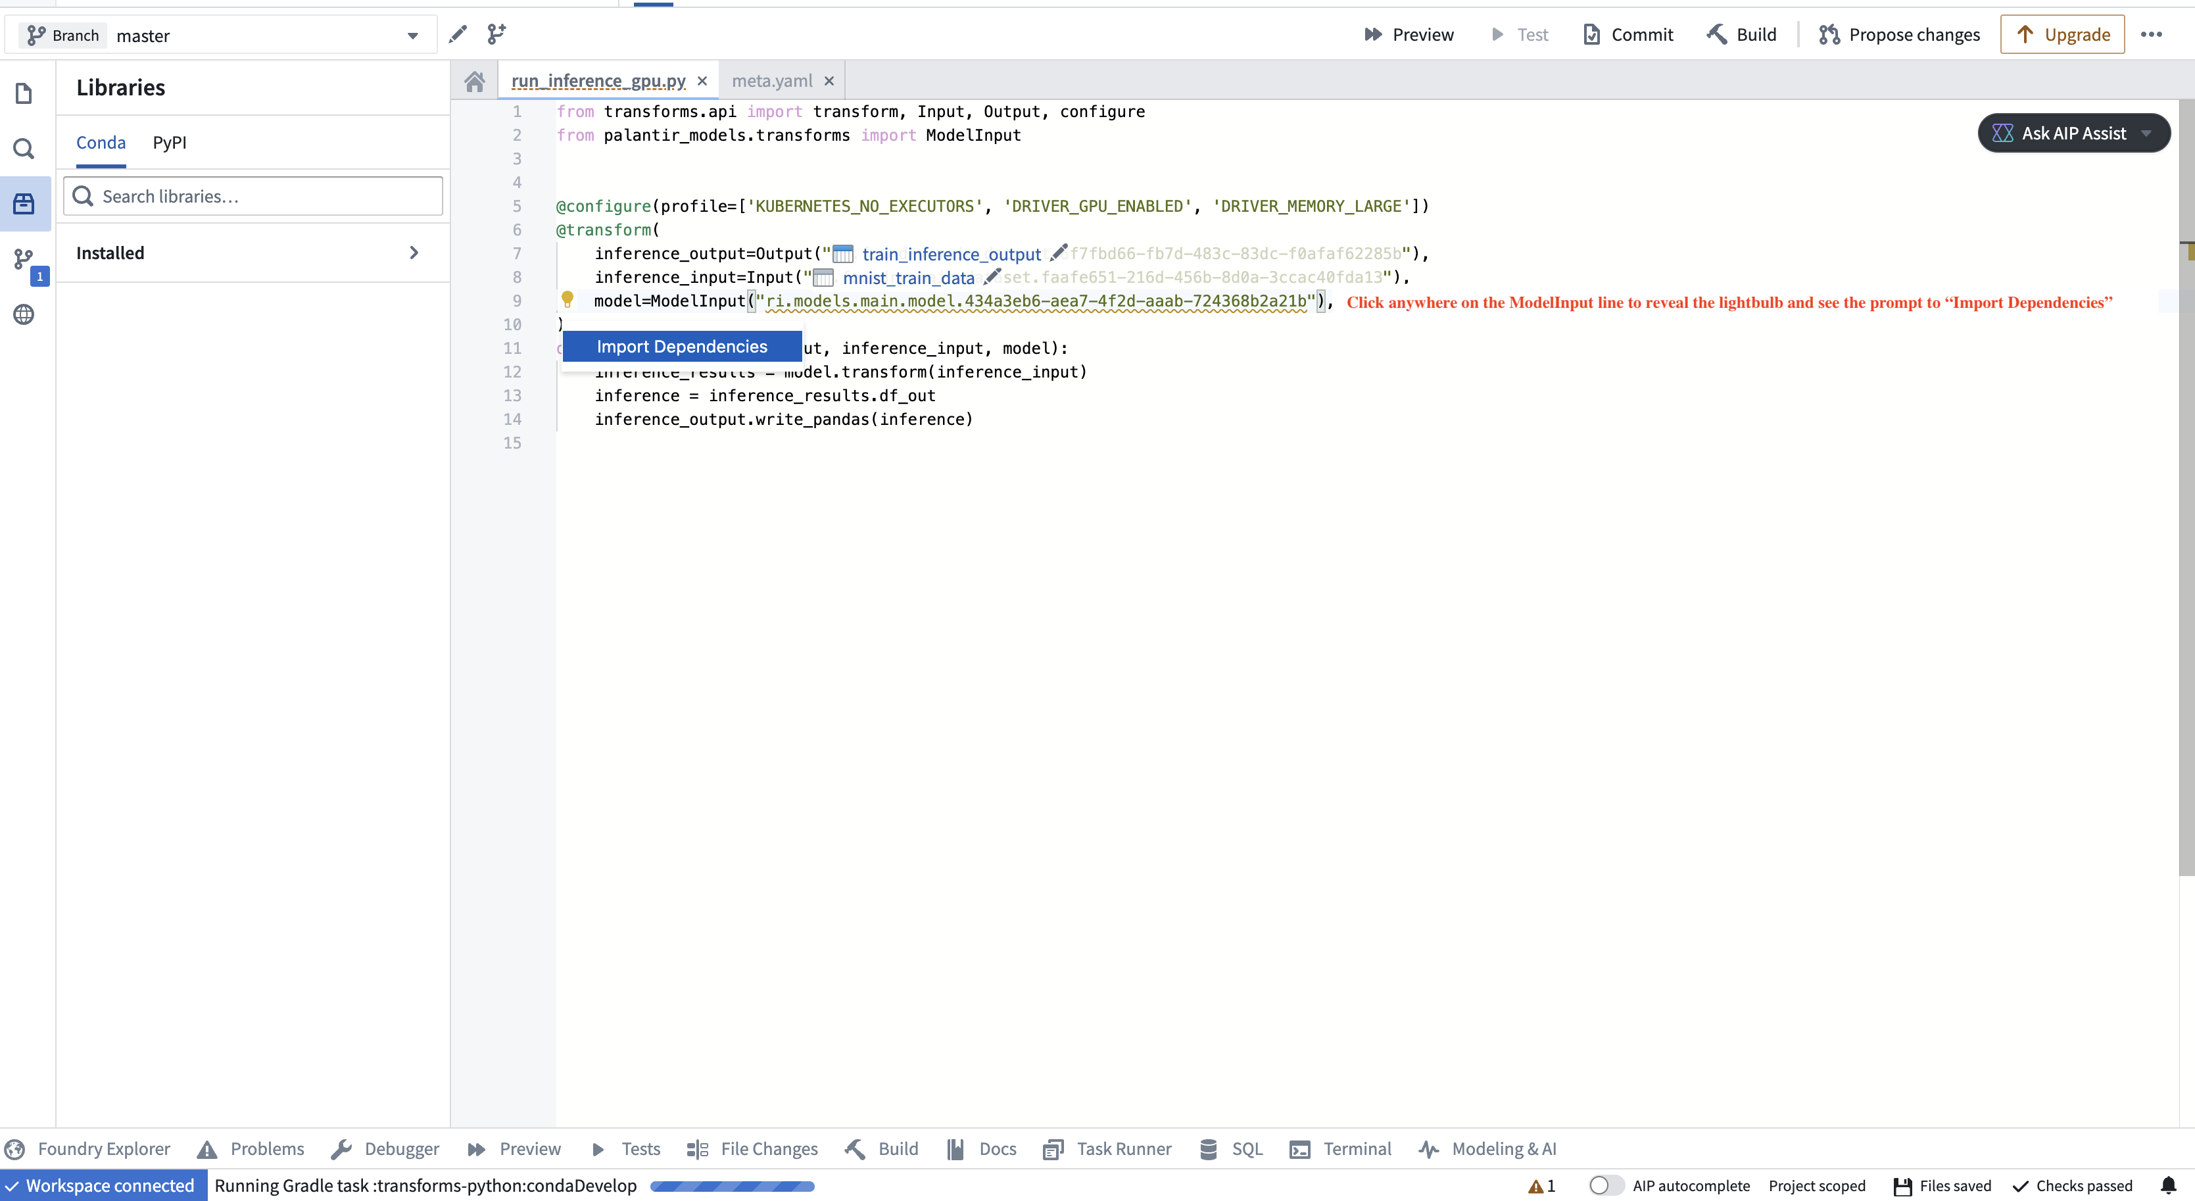Click the notification bell in status bar
Image resolution: width=2195 pixels, height=1201 pixels.
(x=2168, y=1185)
